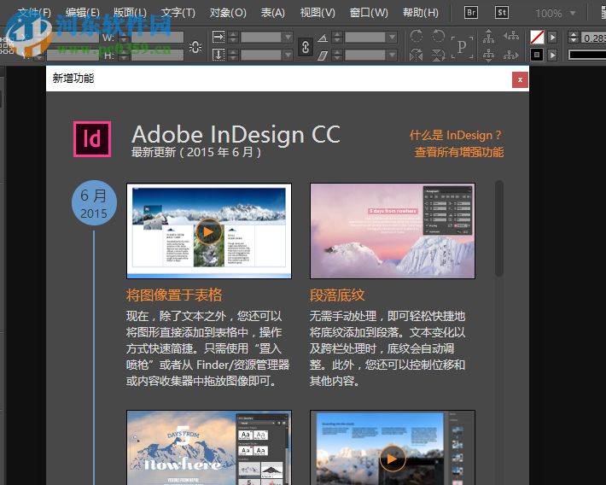
Task: Flip the object vertically
Action: click(x=438, y=55)
